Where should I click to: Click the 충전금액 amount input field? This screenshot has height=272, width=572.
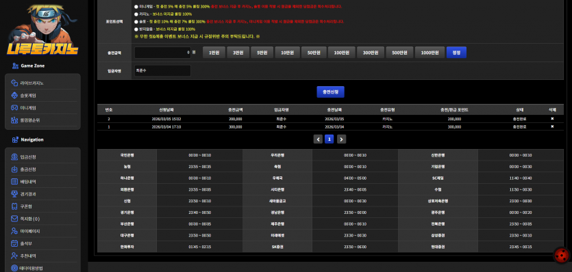click(x=163, y=53)
